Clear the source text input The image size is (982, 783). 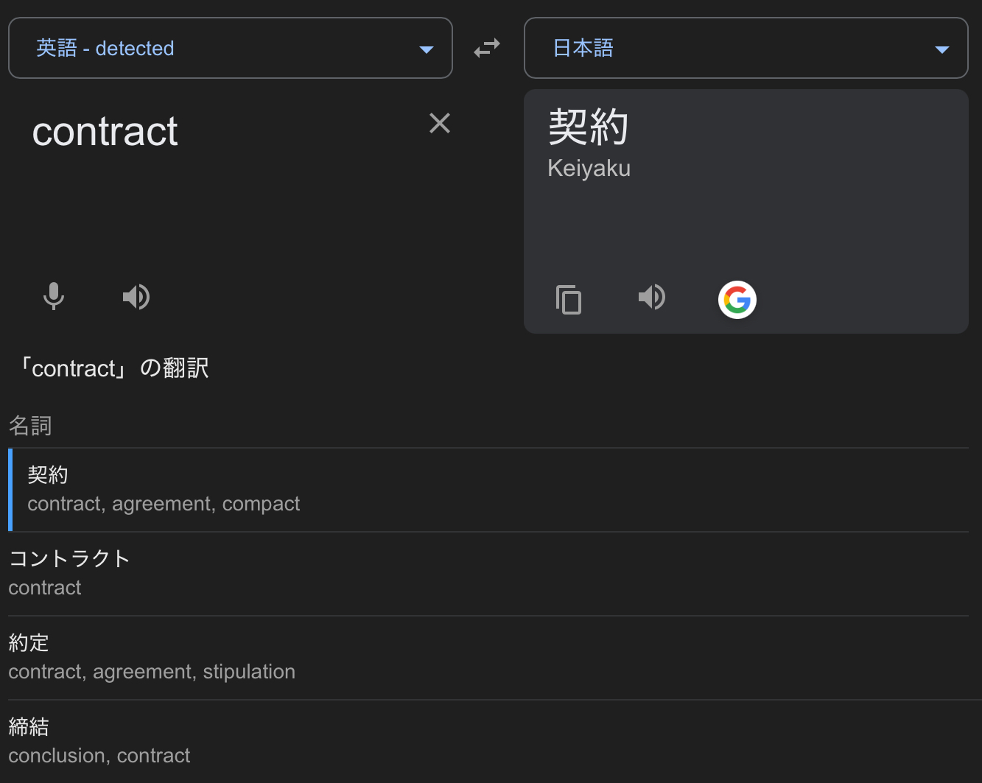[440, 124]
